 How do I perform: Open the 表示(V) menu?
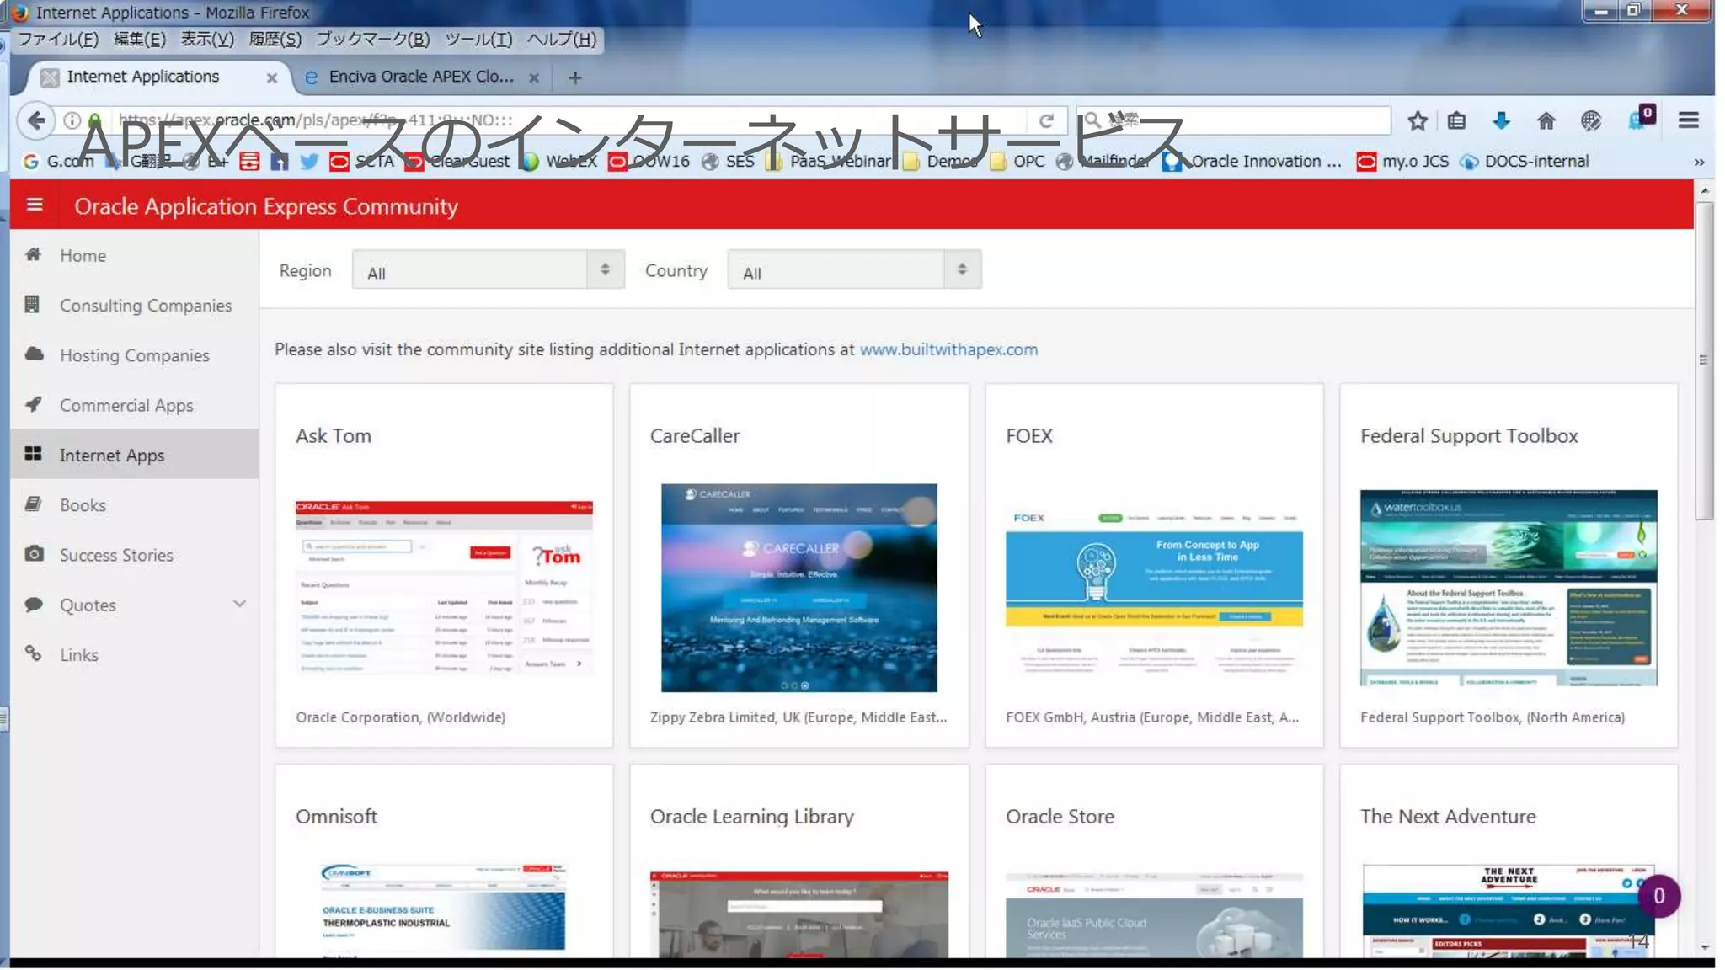(x=207, y=39)
